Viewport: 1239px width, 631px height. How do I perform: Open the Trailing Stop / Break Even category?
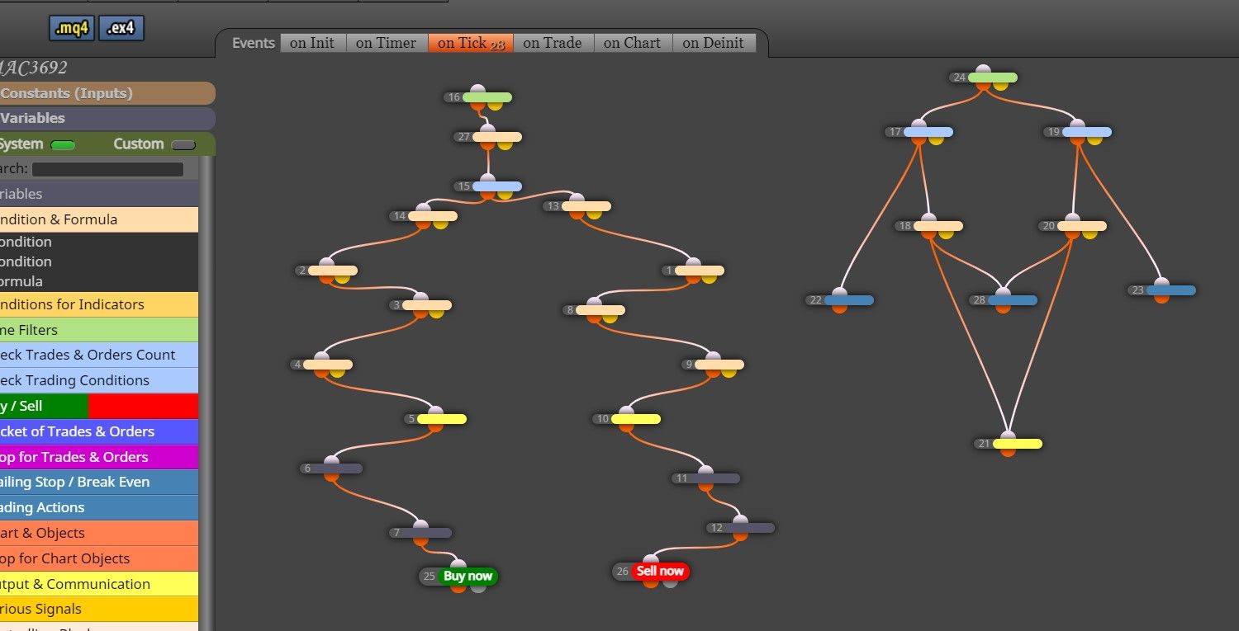pyautogui.click(x=99, y=482)
